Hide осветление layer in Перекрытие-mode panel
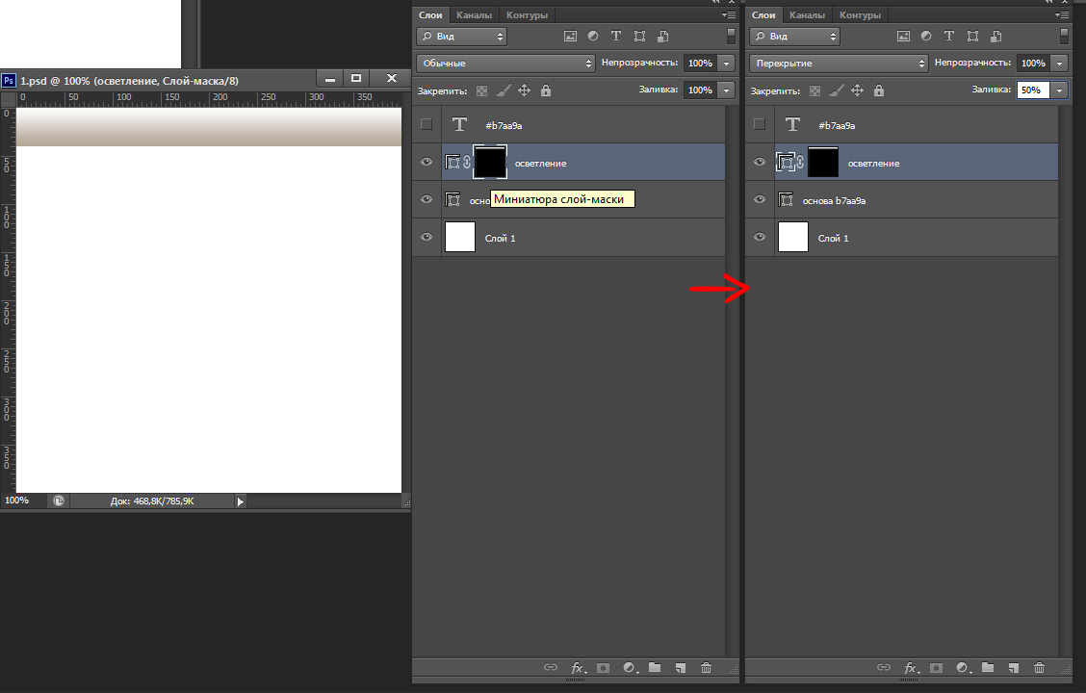The height and width of the screenshot is (693, 1086). [760, 162]
